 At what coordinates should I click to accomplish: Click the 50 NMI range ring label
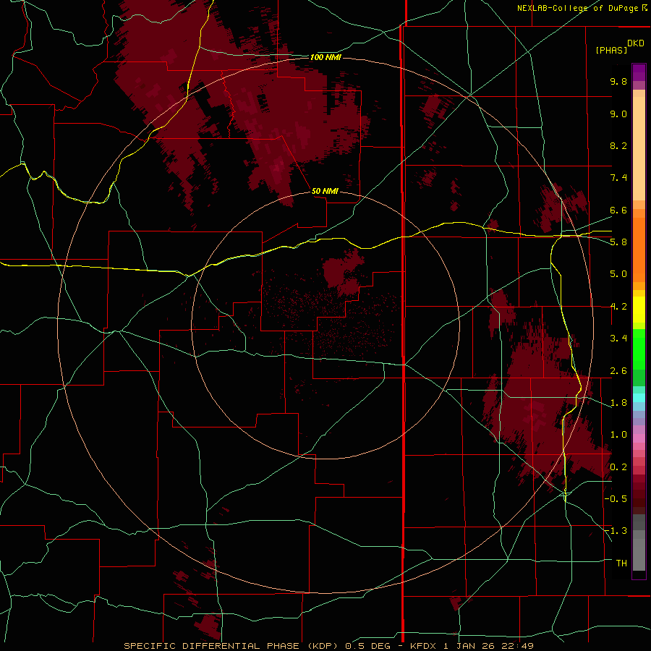pyautogui.click(x=325, y=191)
